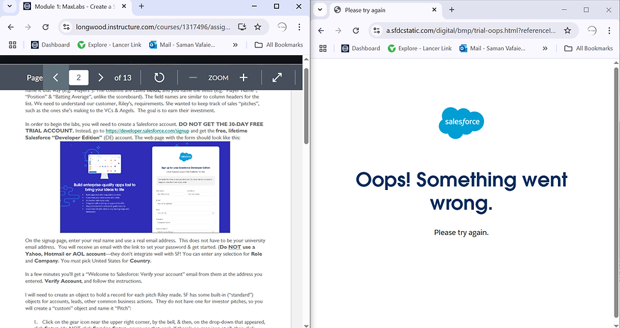Open apps grid in right bookmarks bar
This screenshot has width=620, height=328.
click(323, 48)
